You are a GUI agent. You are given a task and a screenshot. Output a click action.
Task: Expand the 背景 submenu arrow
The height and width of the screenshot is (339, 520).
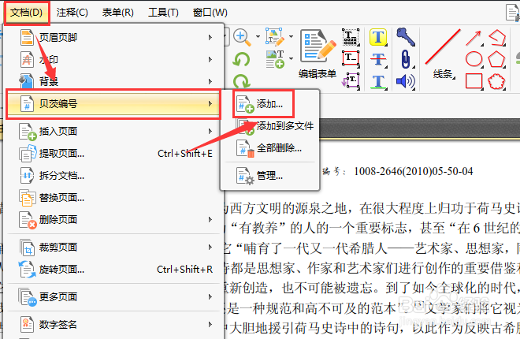pyautogui.click(x=210, y=82)
